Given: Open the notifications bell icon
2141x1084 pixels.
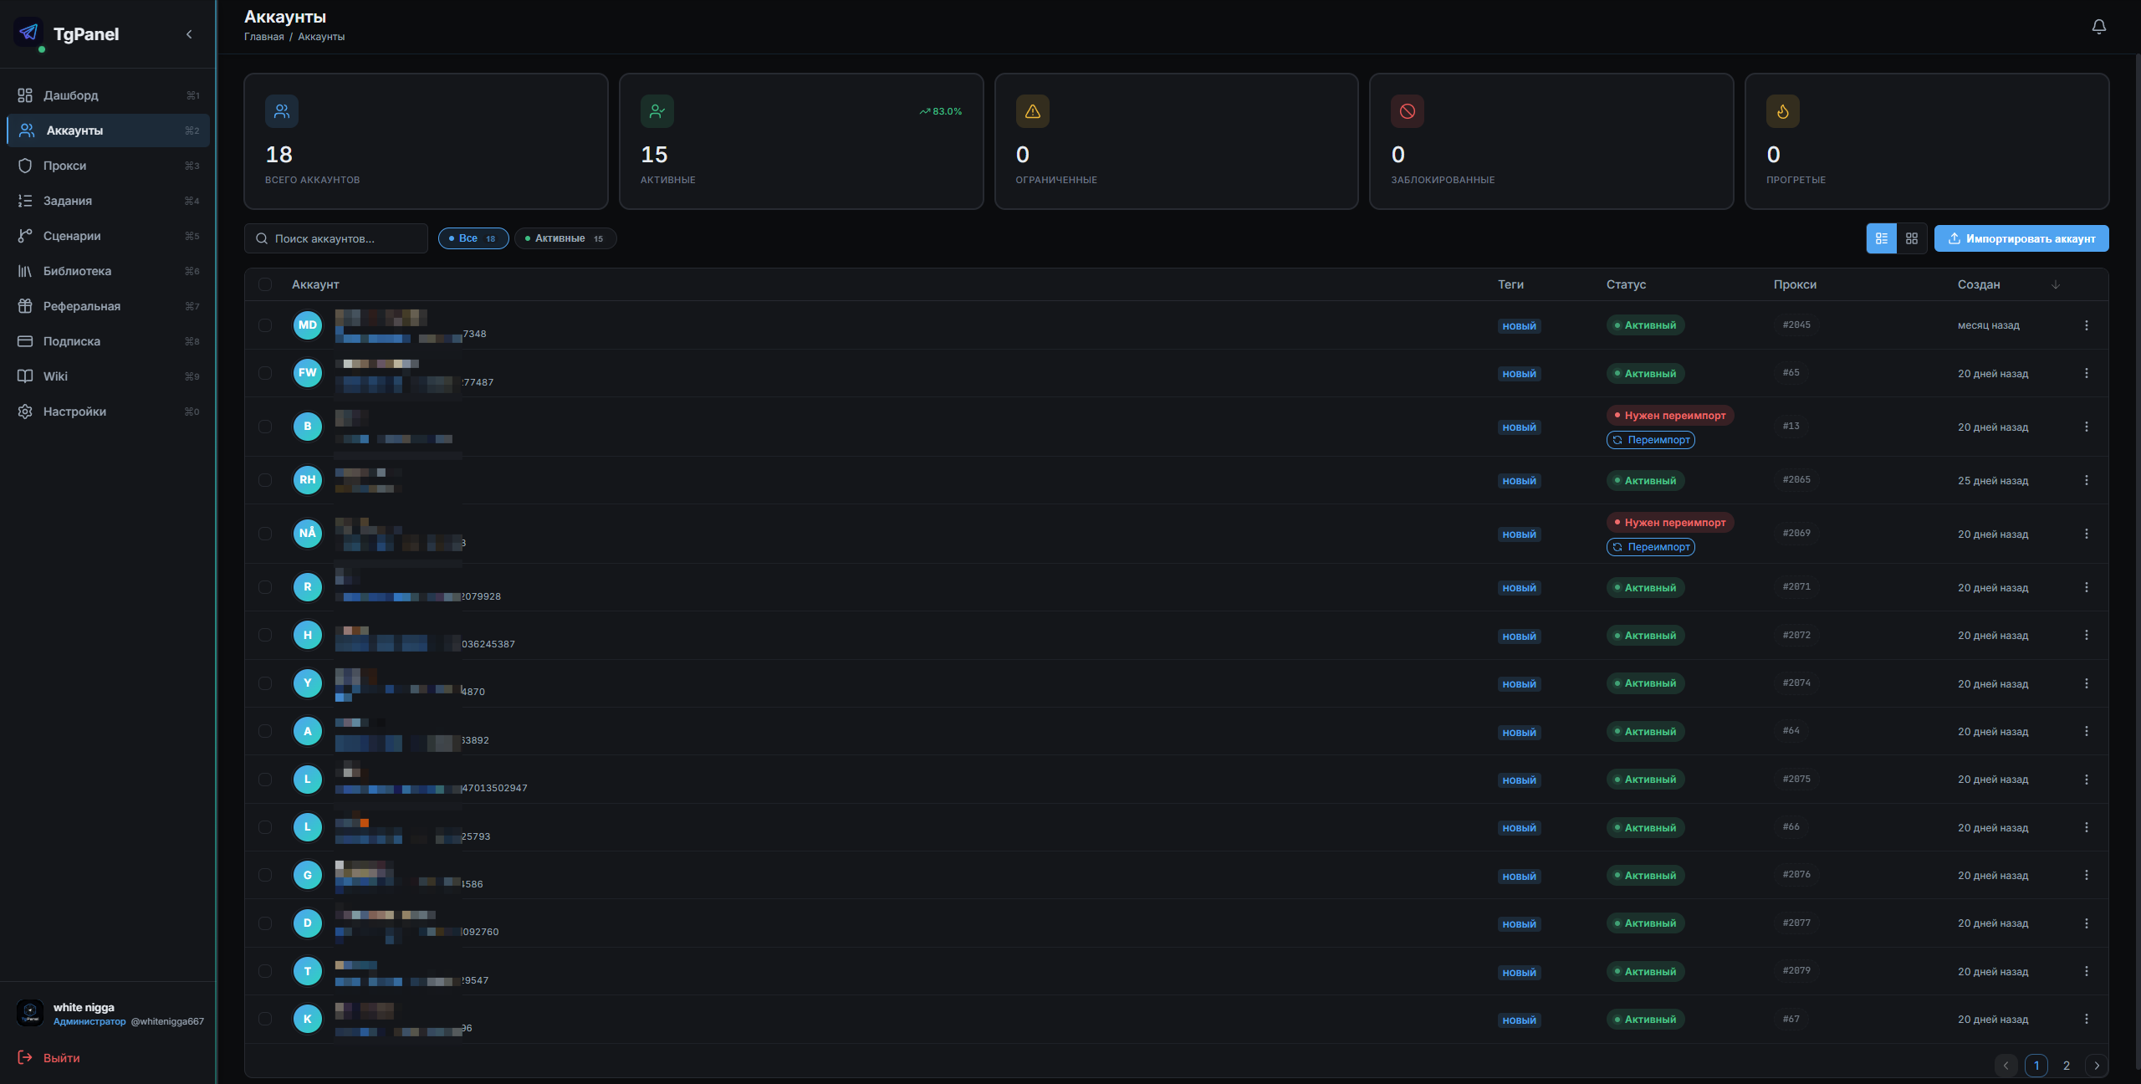Looking at the screenshot, I should pyautogui.click(x=2098, y=27).
